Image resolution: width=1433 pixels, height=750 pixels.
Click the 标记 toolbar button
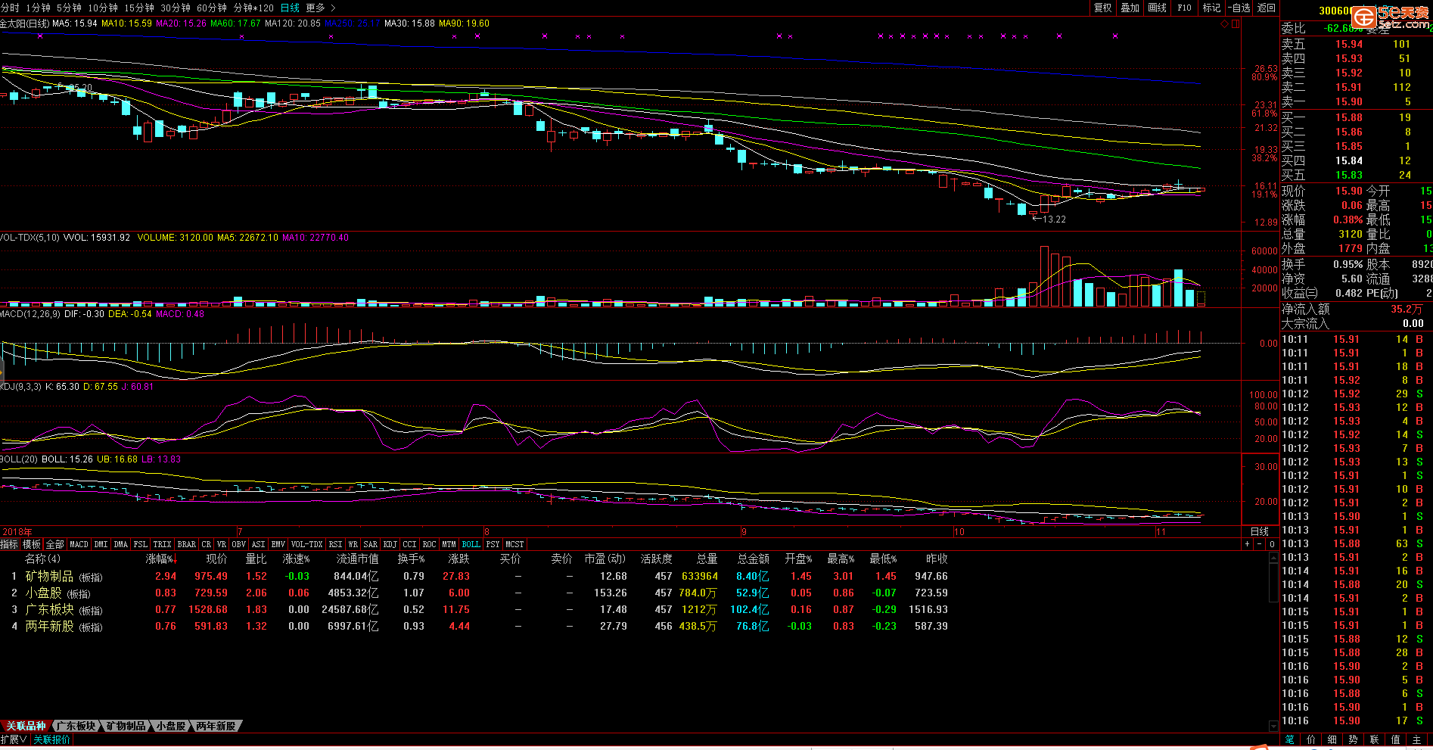tap(1212, 8)
